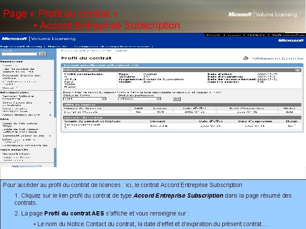Open Administration du site sidebar link

pos(21,115)
